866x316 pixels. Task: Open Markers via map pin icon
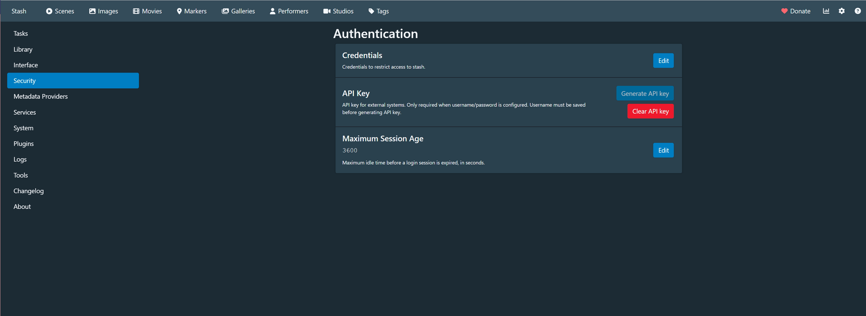(179, 11)
